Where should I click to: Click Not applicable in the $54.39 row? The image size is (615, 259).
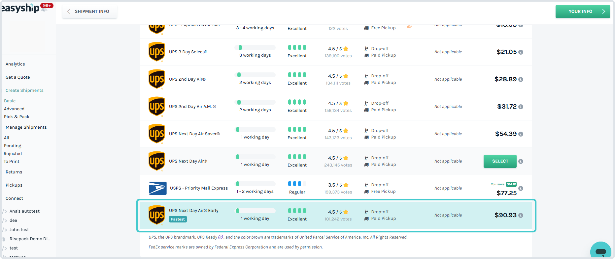(x=448, y=134)
